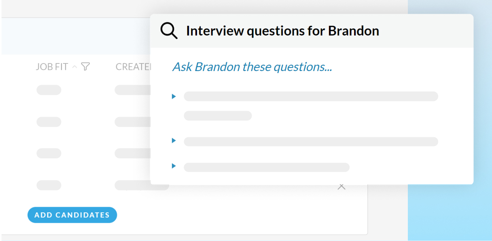
Task: Expand the first question triangle
Action: click(174, 96)
